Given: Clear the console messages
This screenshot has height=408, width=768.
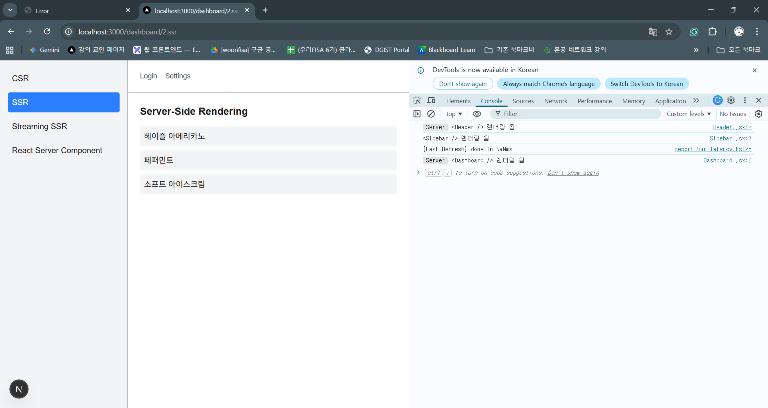Looking at the screenshot, I should 431,114.
